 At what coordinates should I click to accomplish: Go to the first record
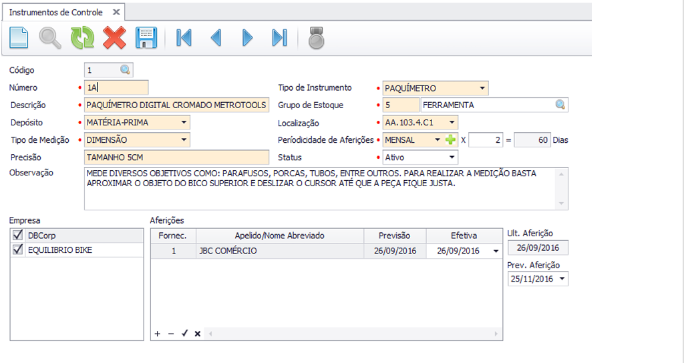click(184, 38)
